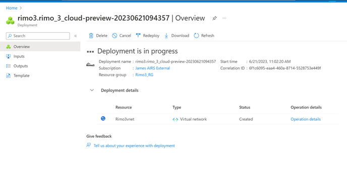Open Tell us about your experience link
The image size is (347, 184).
134,146
